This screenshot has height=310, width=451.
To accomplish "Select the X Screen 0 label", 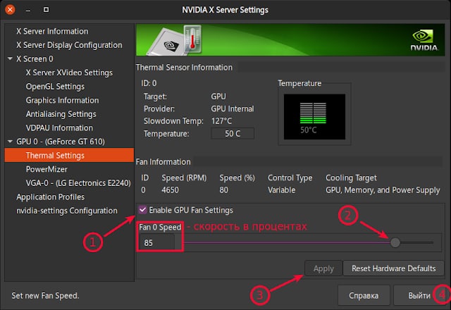I will pos(35,58).
